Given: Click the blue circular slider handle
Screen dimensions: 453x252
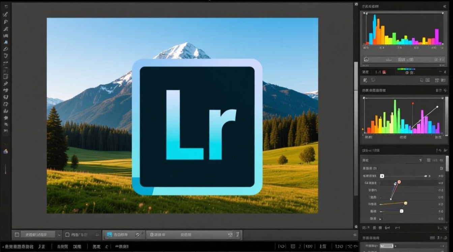Looking at the screenshot, I should coord(395,183).
